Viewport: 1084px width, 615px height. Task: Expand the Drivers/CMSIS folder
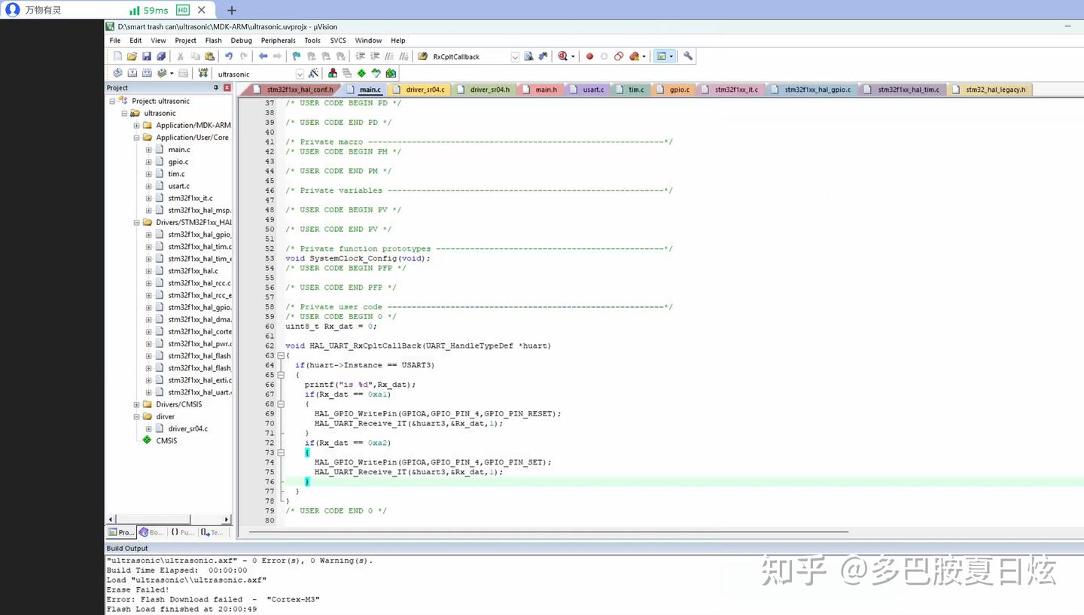136,404
